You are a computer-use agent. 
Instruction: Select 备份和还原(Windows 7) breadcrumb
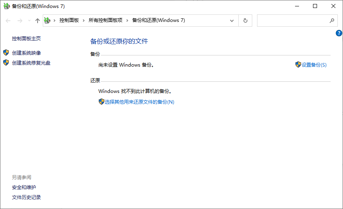click(x=159, y=20)
